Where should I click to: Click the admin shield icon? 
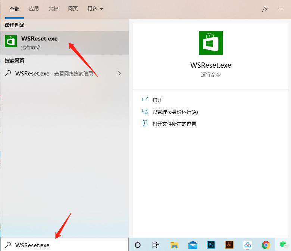[145, 111]
